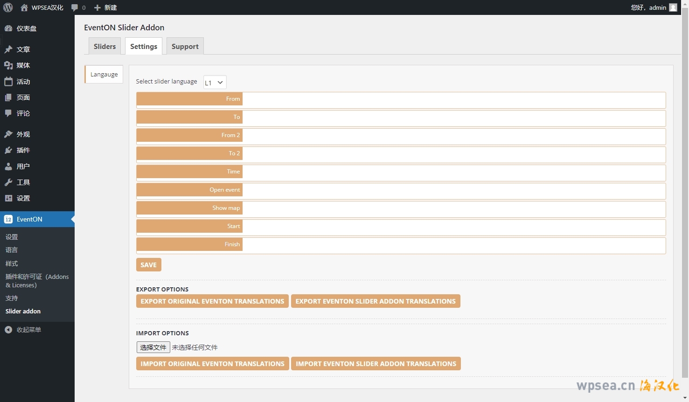This screenshot has width=689, height=402.
Task: Open the 仪表盘 dashboard sidebar icon
Action: [8, 28]
